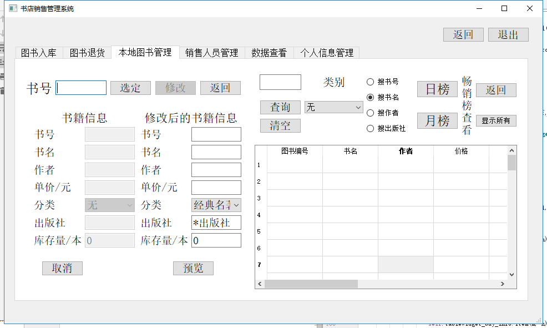This screenshot has width=547, height=328.
Task: Click the table scroll left arrow
Action: (x=260, y=284)
